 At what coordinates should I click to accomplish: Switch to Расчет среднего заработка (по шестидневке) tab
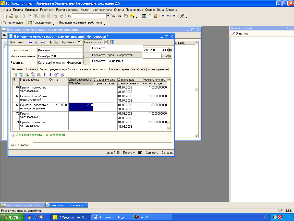point(139,69)
